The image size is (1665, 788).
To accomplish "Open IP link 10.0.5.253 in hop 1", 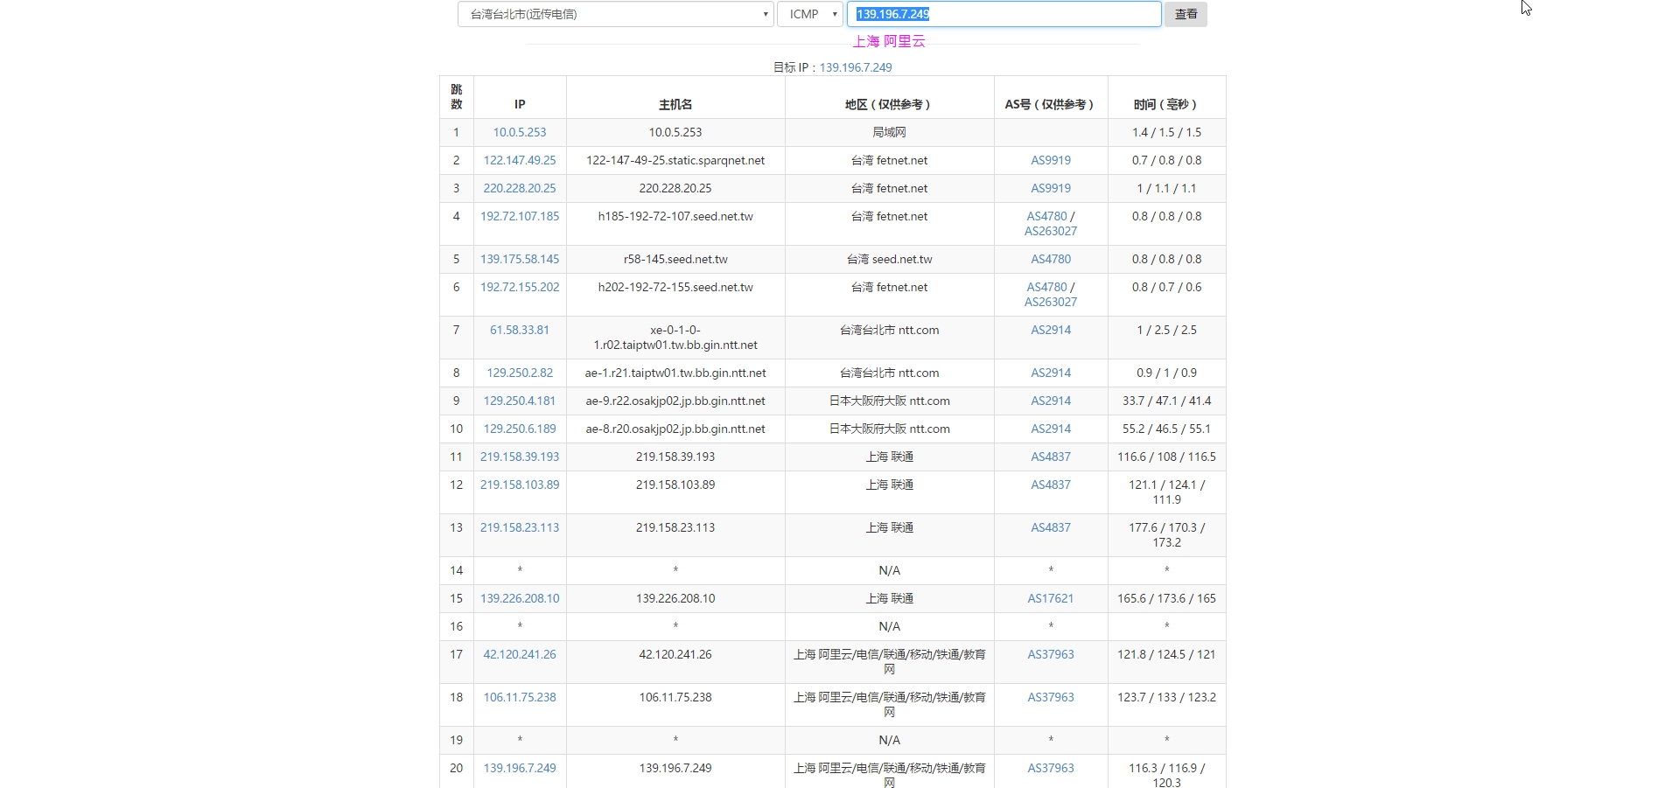I will click(x=520, y=132).
